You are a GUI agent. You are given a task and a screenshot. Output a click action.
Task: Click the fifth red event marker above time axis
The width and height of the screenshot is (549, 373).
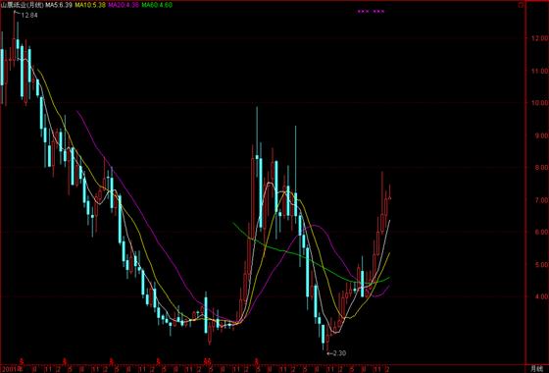point(208,361)
